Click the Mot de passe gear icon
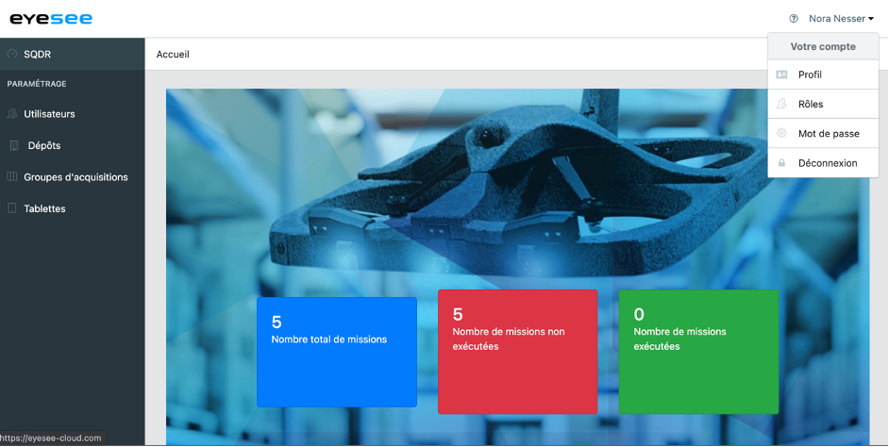This screenshot has height=447, width=889. coord(781,133)
